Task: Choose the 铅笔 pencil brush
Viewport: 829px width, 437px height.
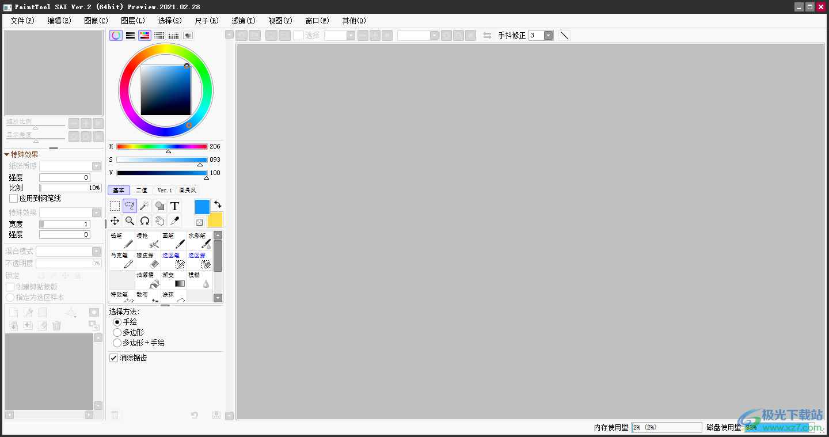Action: pos(121,241)
